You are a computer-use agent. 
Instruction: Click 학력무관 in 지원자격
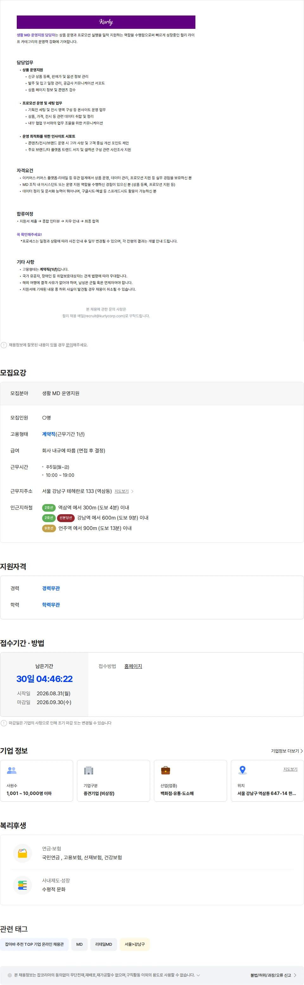51,605
